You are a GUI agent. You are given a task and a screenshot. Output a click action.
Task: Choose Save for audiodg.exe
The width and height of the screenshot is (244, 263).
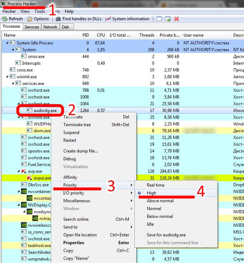pyautogui.click(x=176, y=235)
